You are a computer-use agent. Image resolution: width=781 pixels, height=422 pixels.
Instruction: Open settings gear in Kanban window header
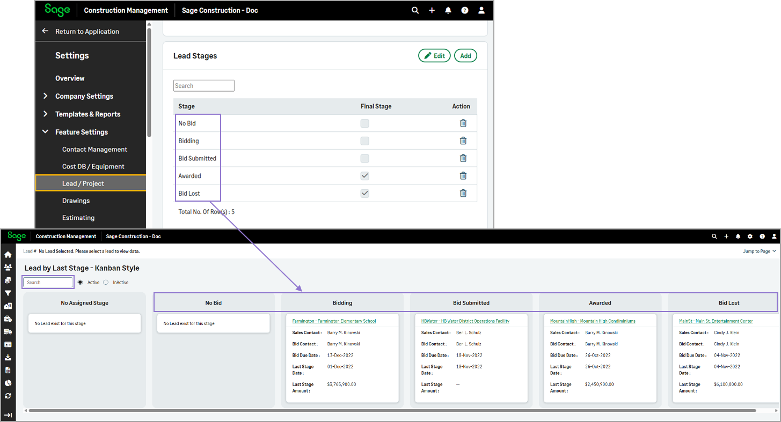(750, 236)
